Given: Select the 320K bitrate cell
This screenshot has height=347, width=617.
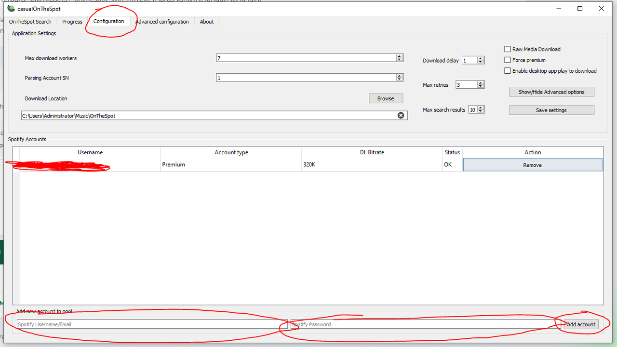Looking at the screenshot, I should coord(372,165).
